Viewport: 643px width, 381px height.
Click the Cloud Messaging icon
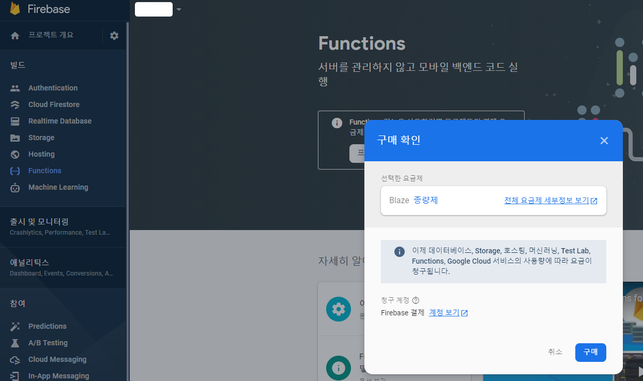[15, 360]
